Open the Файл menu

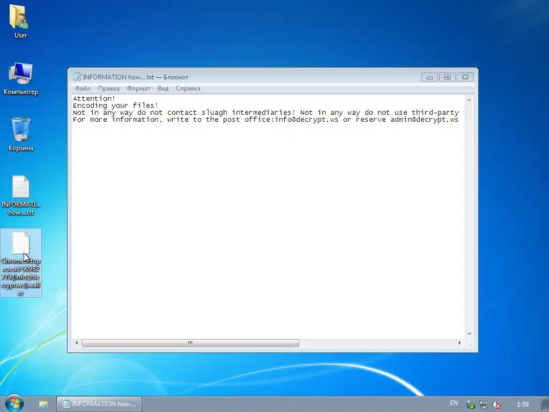(83, 89)
